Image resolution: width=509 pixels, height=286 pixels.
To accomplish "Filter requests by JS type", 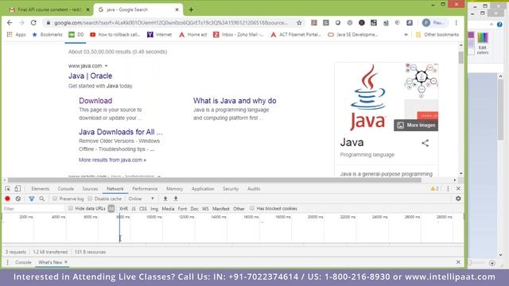I will coord(134,209).
